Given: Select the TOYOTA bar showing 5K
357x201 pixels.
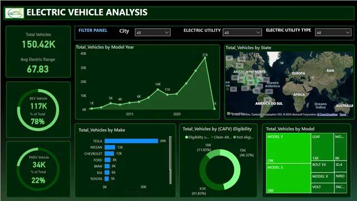Looking at the screenshot, I should (x=107, y=179).
